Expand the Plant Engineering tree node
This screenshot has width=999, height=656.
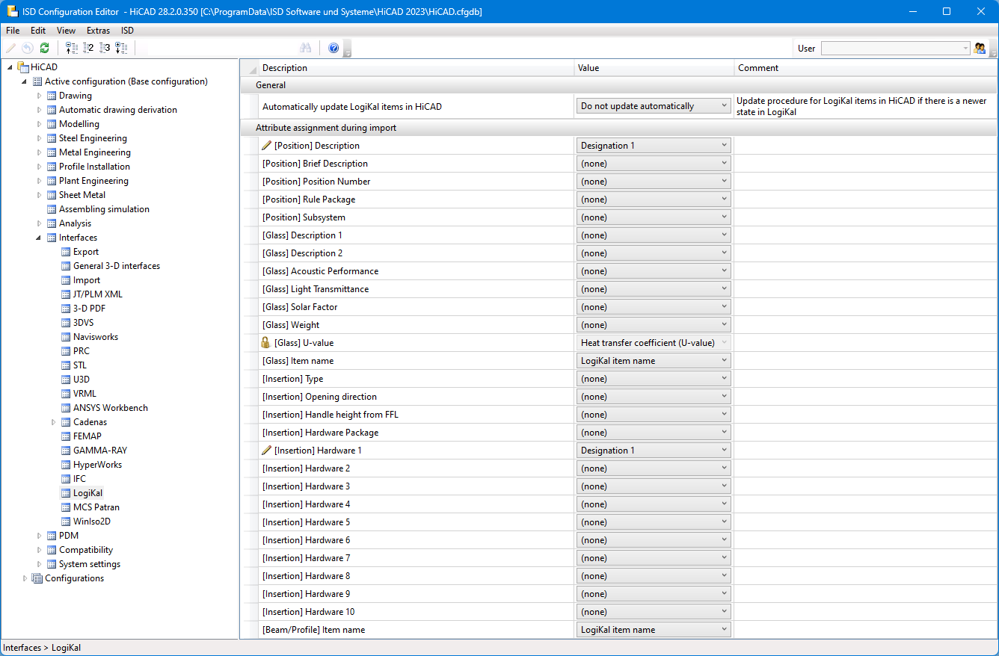(40, 181)
